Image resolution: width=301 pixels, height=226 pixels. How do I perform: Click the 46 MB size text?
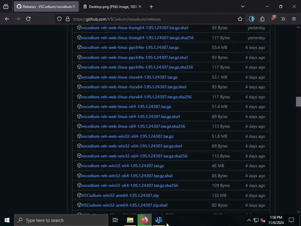click(218, 166)
